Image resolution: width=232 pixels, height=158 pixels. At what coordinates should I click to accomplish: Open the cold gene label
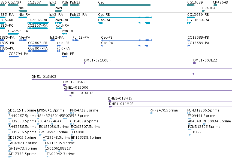coord(59,8)
